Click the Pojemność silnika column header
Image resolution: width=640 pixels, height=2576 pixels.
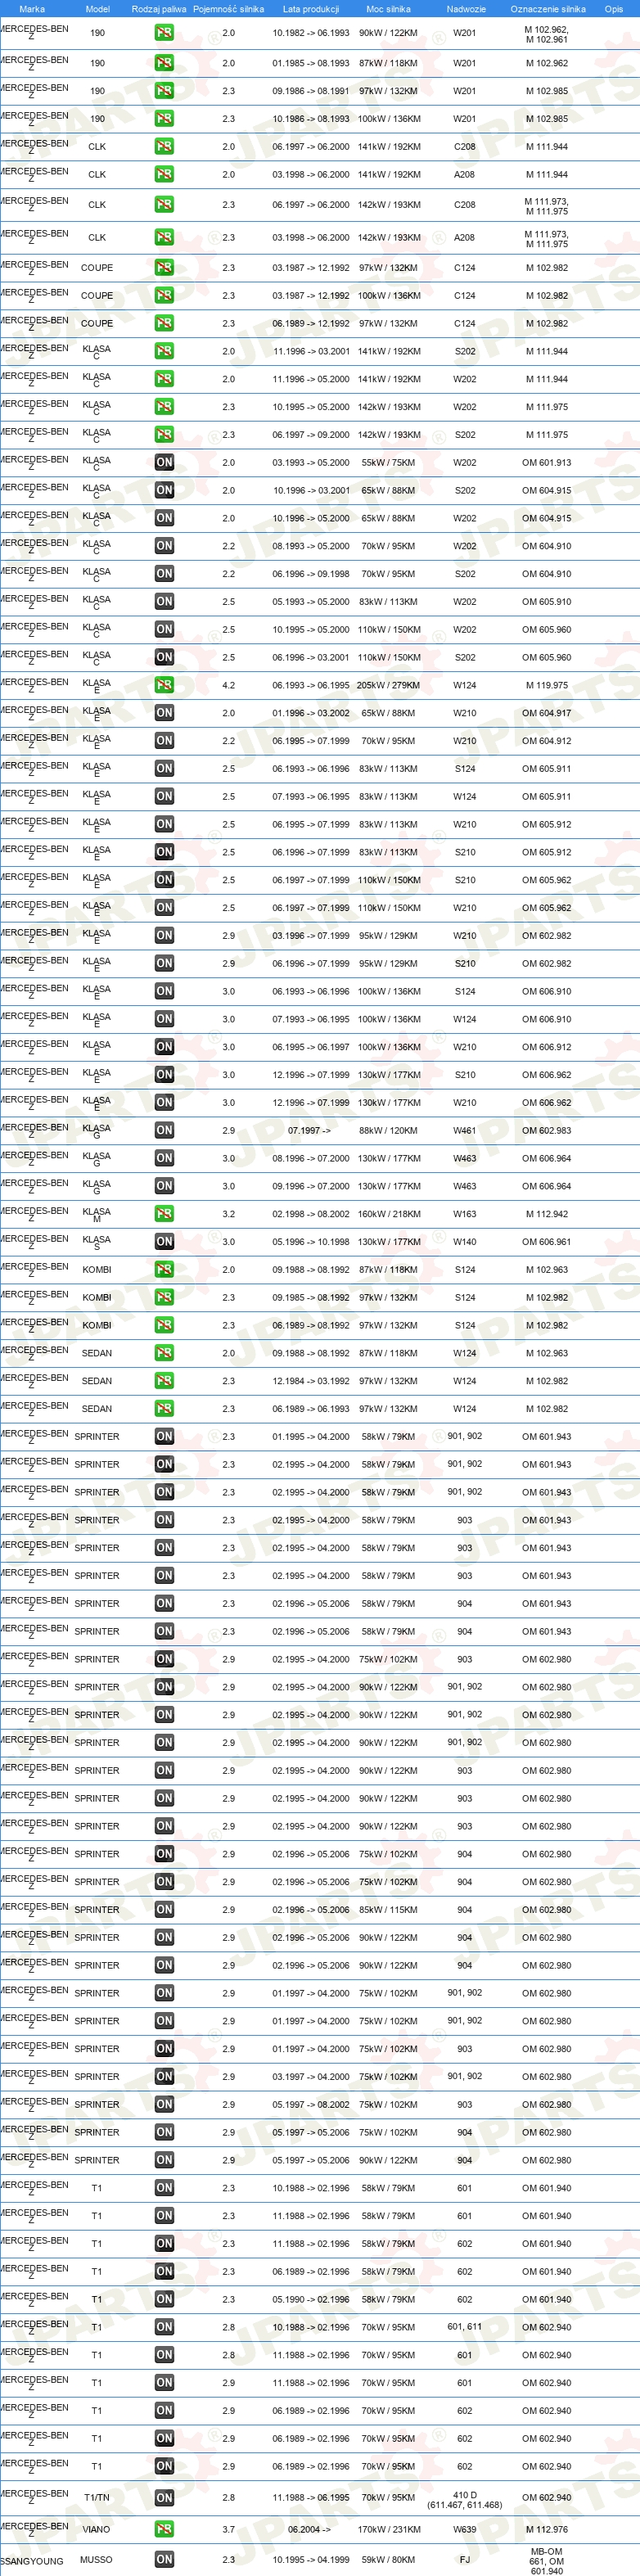[228, 9]
